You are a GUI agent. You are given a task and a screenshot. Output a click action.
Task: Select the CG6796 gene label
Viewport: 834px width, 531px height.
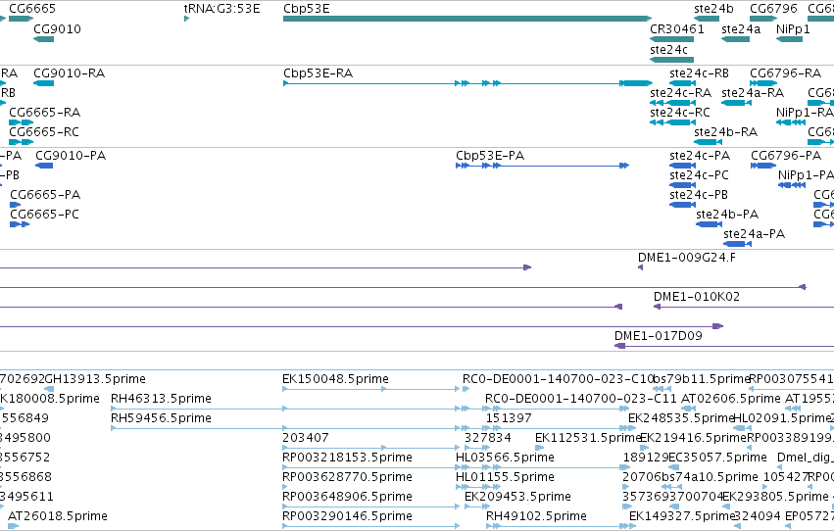773,9
